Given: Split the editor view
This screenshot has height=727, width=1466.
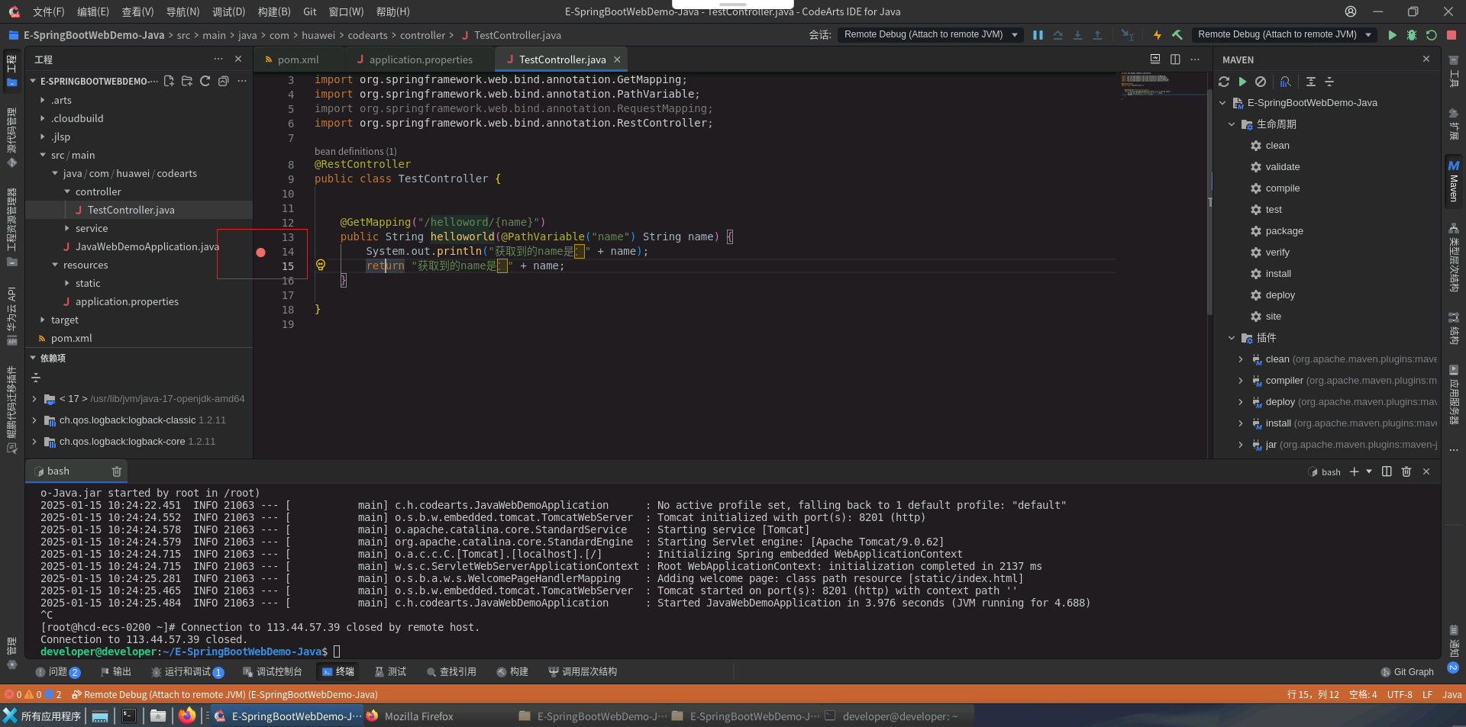Looking at the screenshot, I should coord(1175,60).
